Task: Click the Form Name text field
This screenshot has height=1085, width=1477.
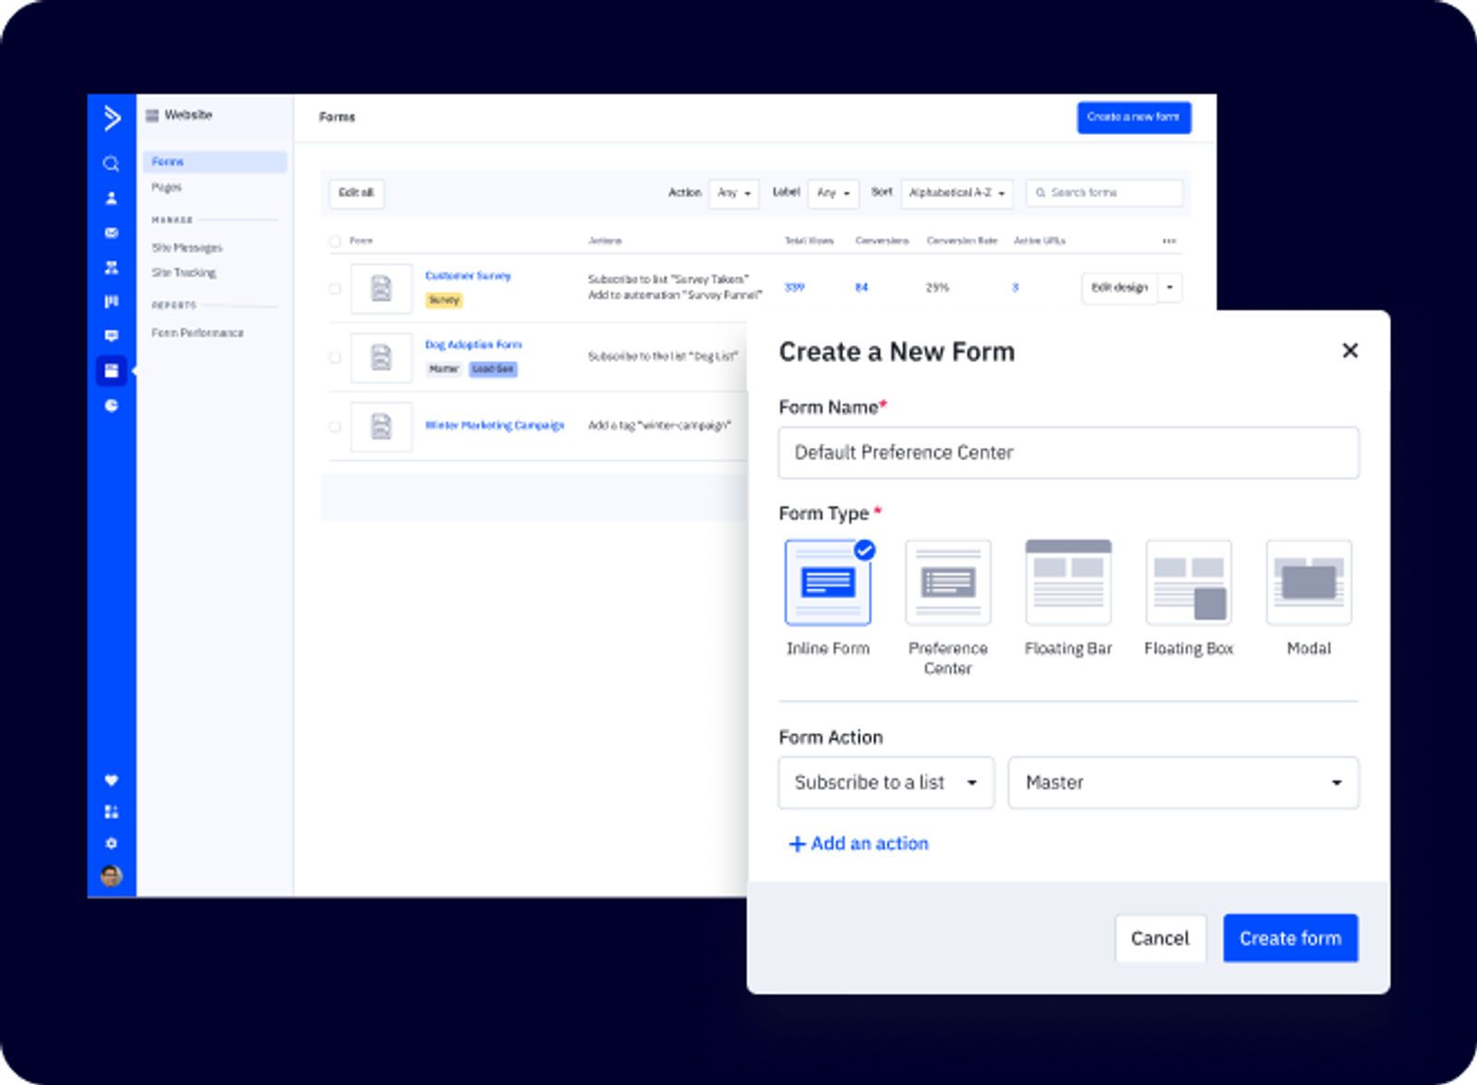Action: point(1068,452)
